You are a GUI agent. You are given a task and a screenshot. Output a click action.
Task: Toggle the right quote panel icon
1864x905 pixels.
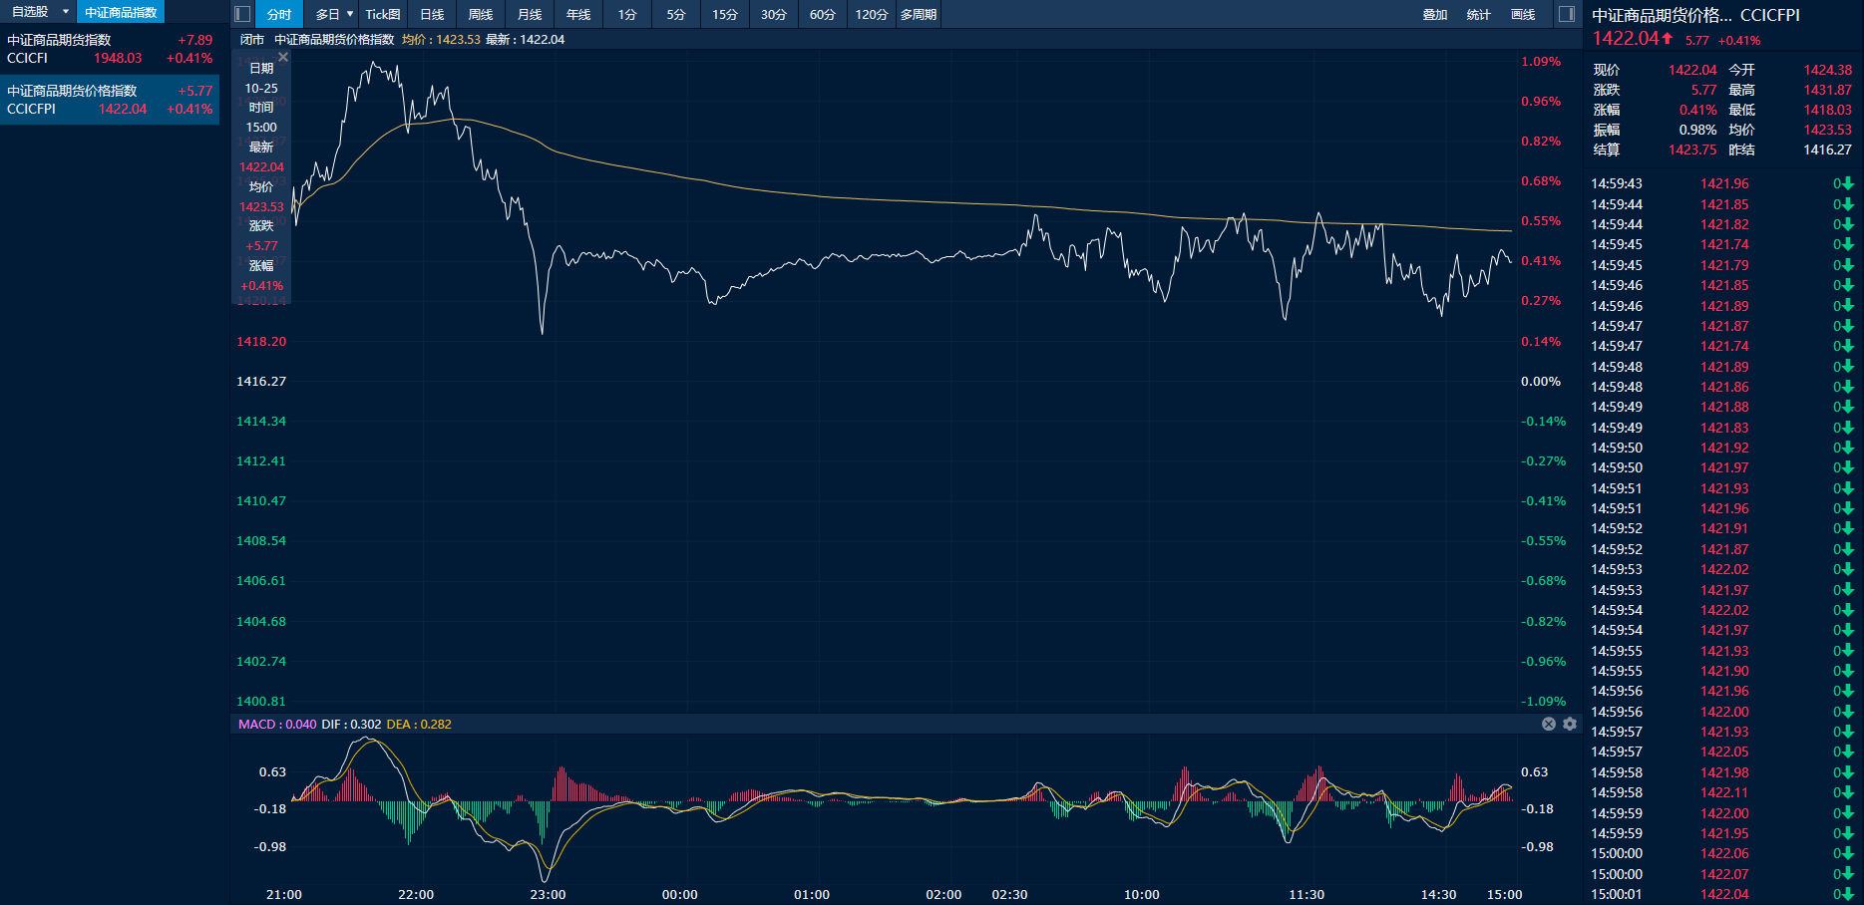click(x=1567, y=14)
